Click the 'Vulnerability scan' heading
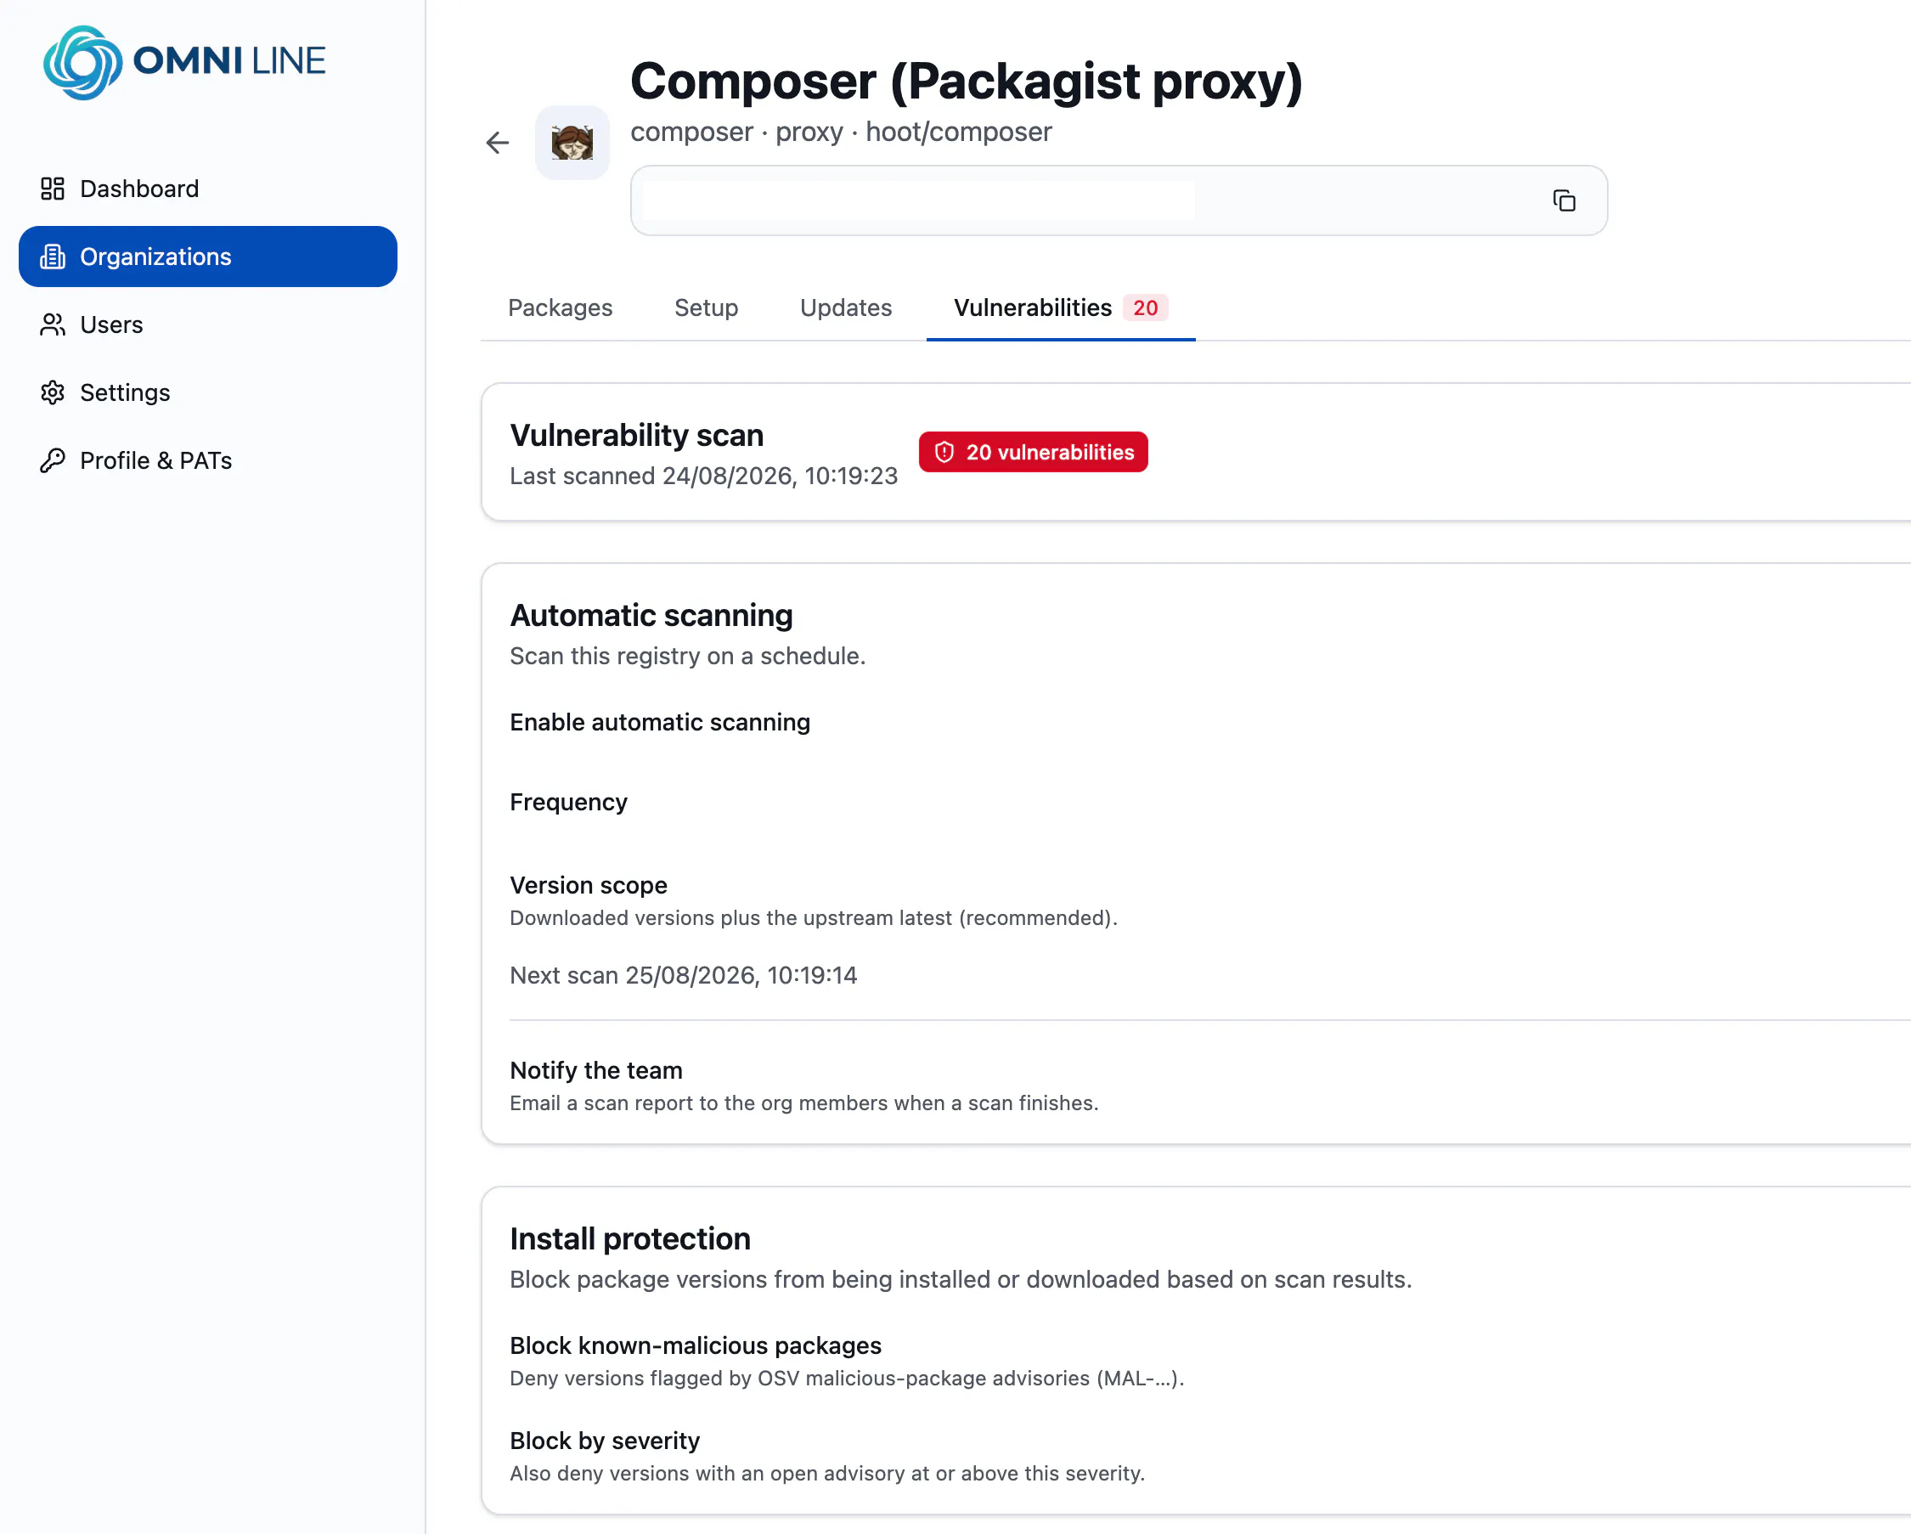This screenshot has height=1534, width=1911. pyautogui.click(x=637, y=436)
